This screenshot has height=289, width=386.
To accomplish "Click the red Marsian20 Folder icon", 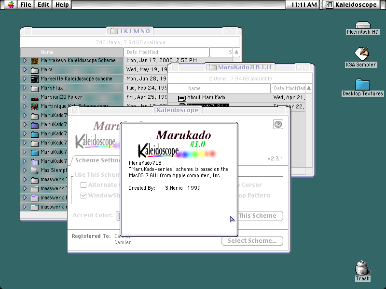I will (35, 99).
